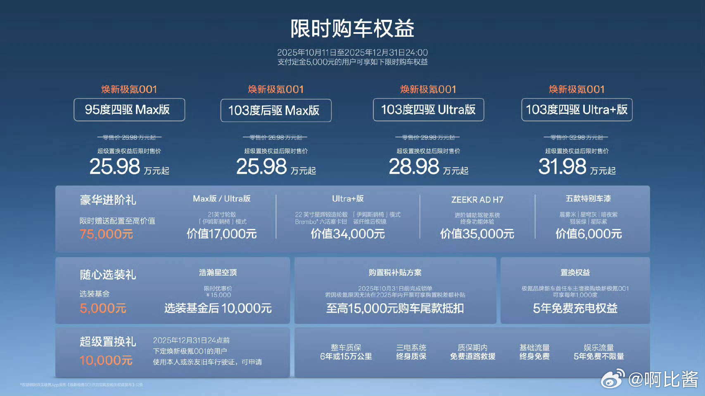Screen dimensions: 705x396
Task: Click the 豪华进阶礼 section heading
Action: 108,200
